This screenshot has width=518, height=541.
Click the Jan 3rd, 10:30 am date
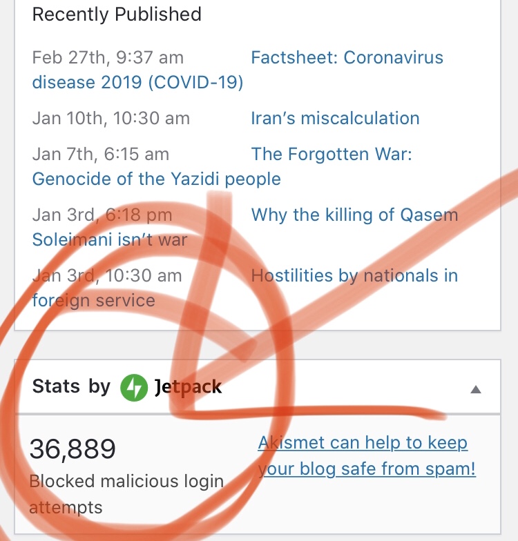tap(106, 275)
